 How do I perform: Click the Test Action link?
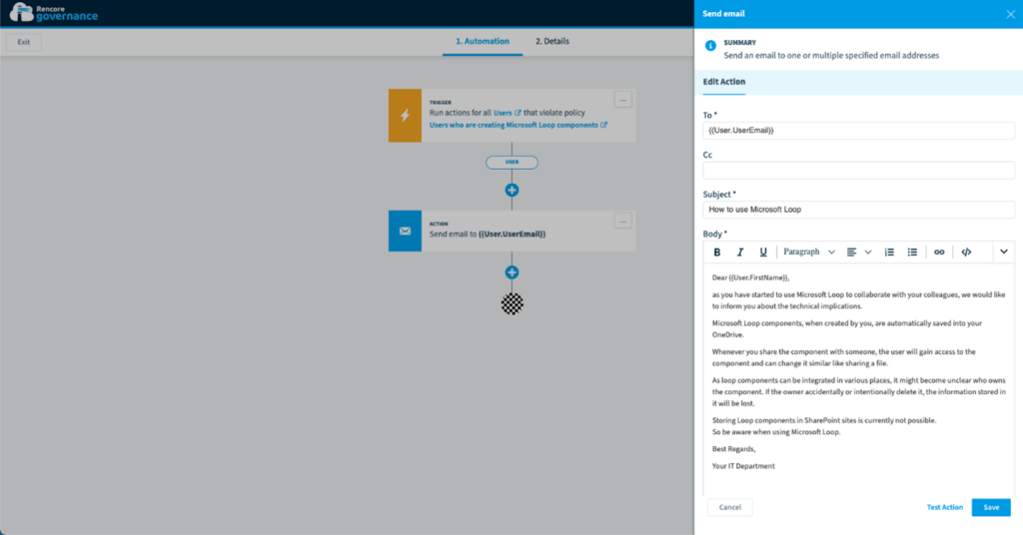[945, 507]
